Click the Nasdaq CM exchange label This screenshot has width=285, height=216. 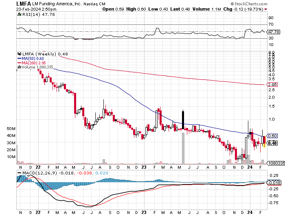pyautogui.click(x=94, y=4)
